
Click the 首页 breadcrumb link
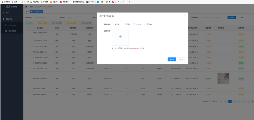[31, 7]
